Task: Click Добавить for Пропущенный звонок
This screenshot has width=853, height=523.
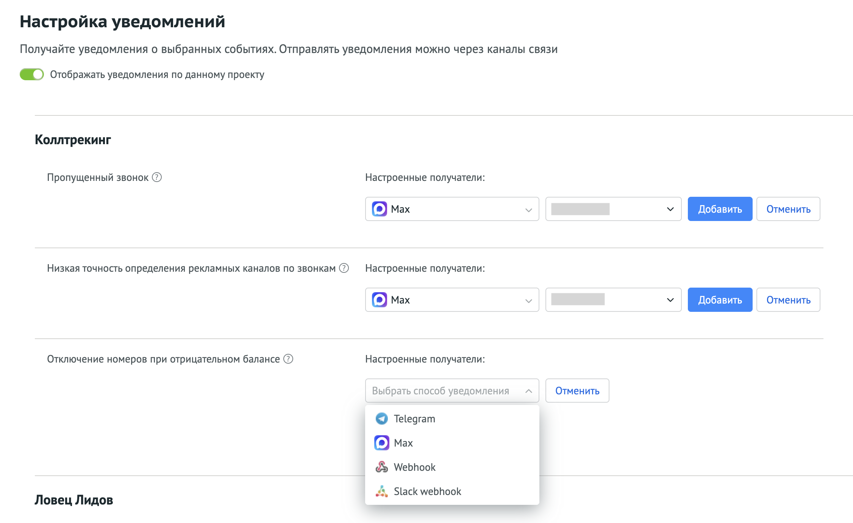Action: [720, 209]
